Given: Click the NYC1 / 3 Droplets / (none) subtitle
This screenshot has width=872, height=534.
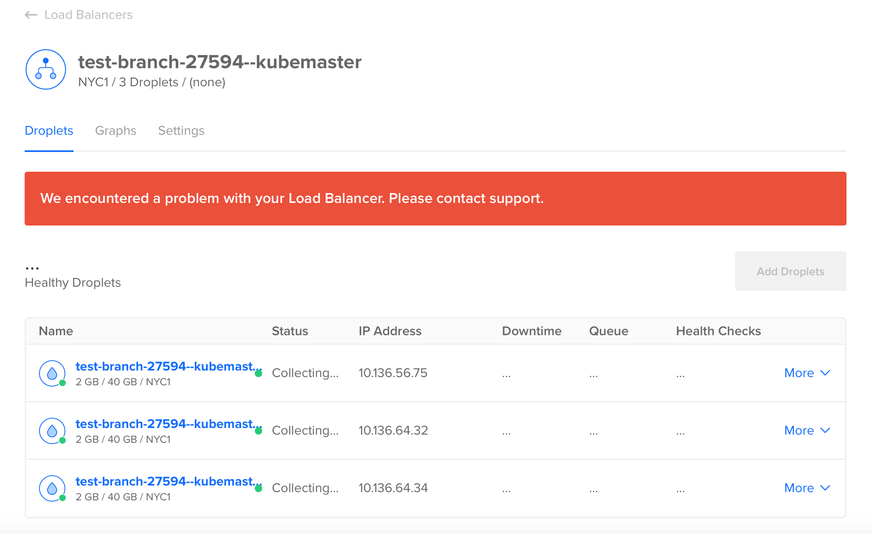Looking at the screenshot, I should pos(152,82).
